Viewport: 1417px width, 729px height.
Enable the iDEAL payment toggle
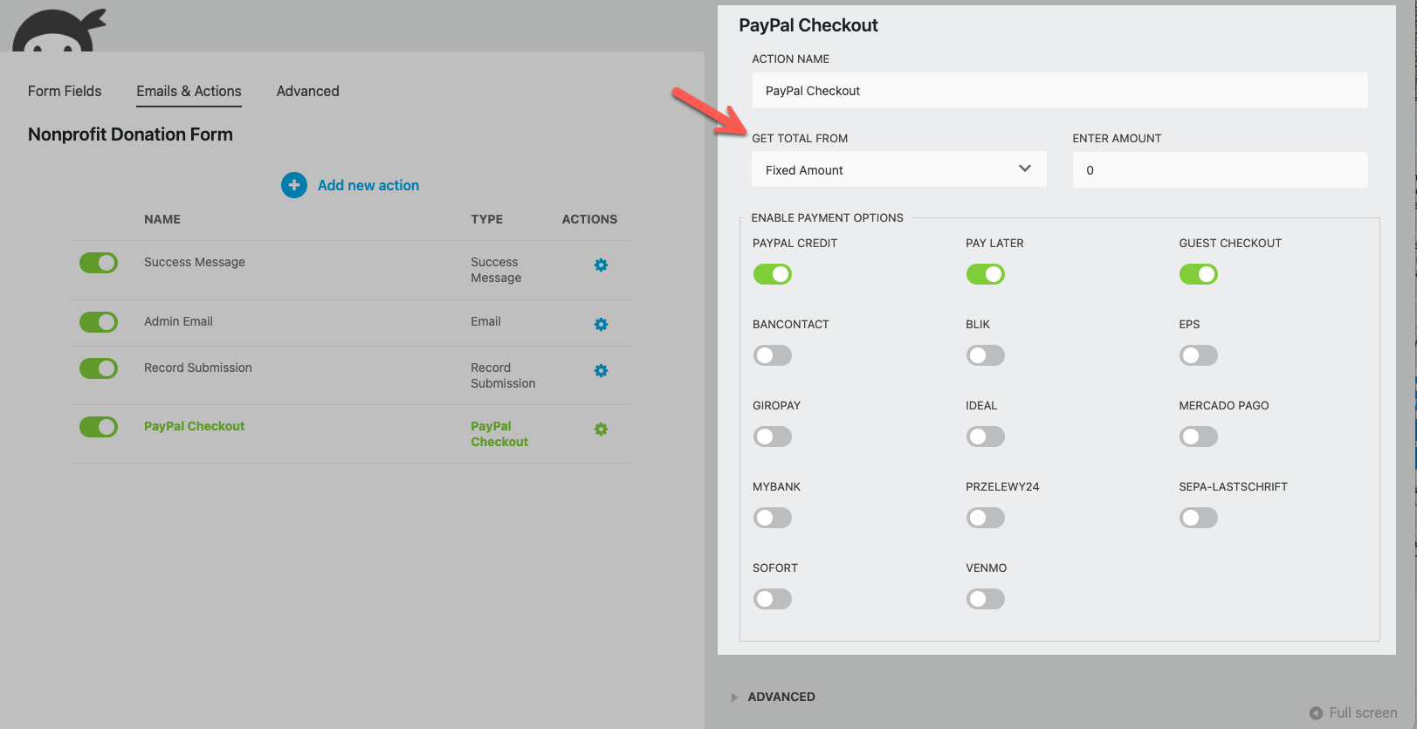(985, 437)
